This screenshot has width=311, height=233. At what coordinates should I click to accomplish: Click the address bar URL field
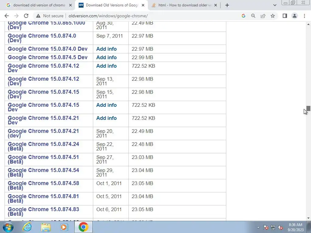108,16
